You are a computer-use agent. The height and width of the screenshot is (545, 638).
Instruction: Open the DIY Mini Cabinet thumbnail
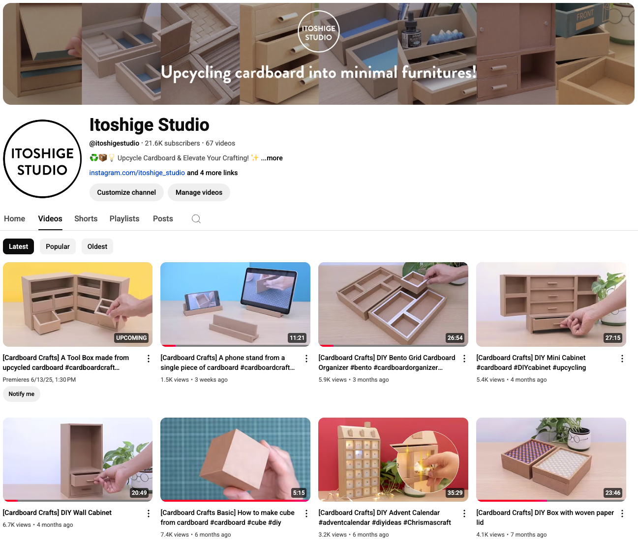pyautogui.click(x=551, y=304)
